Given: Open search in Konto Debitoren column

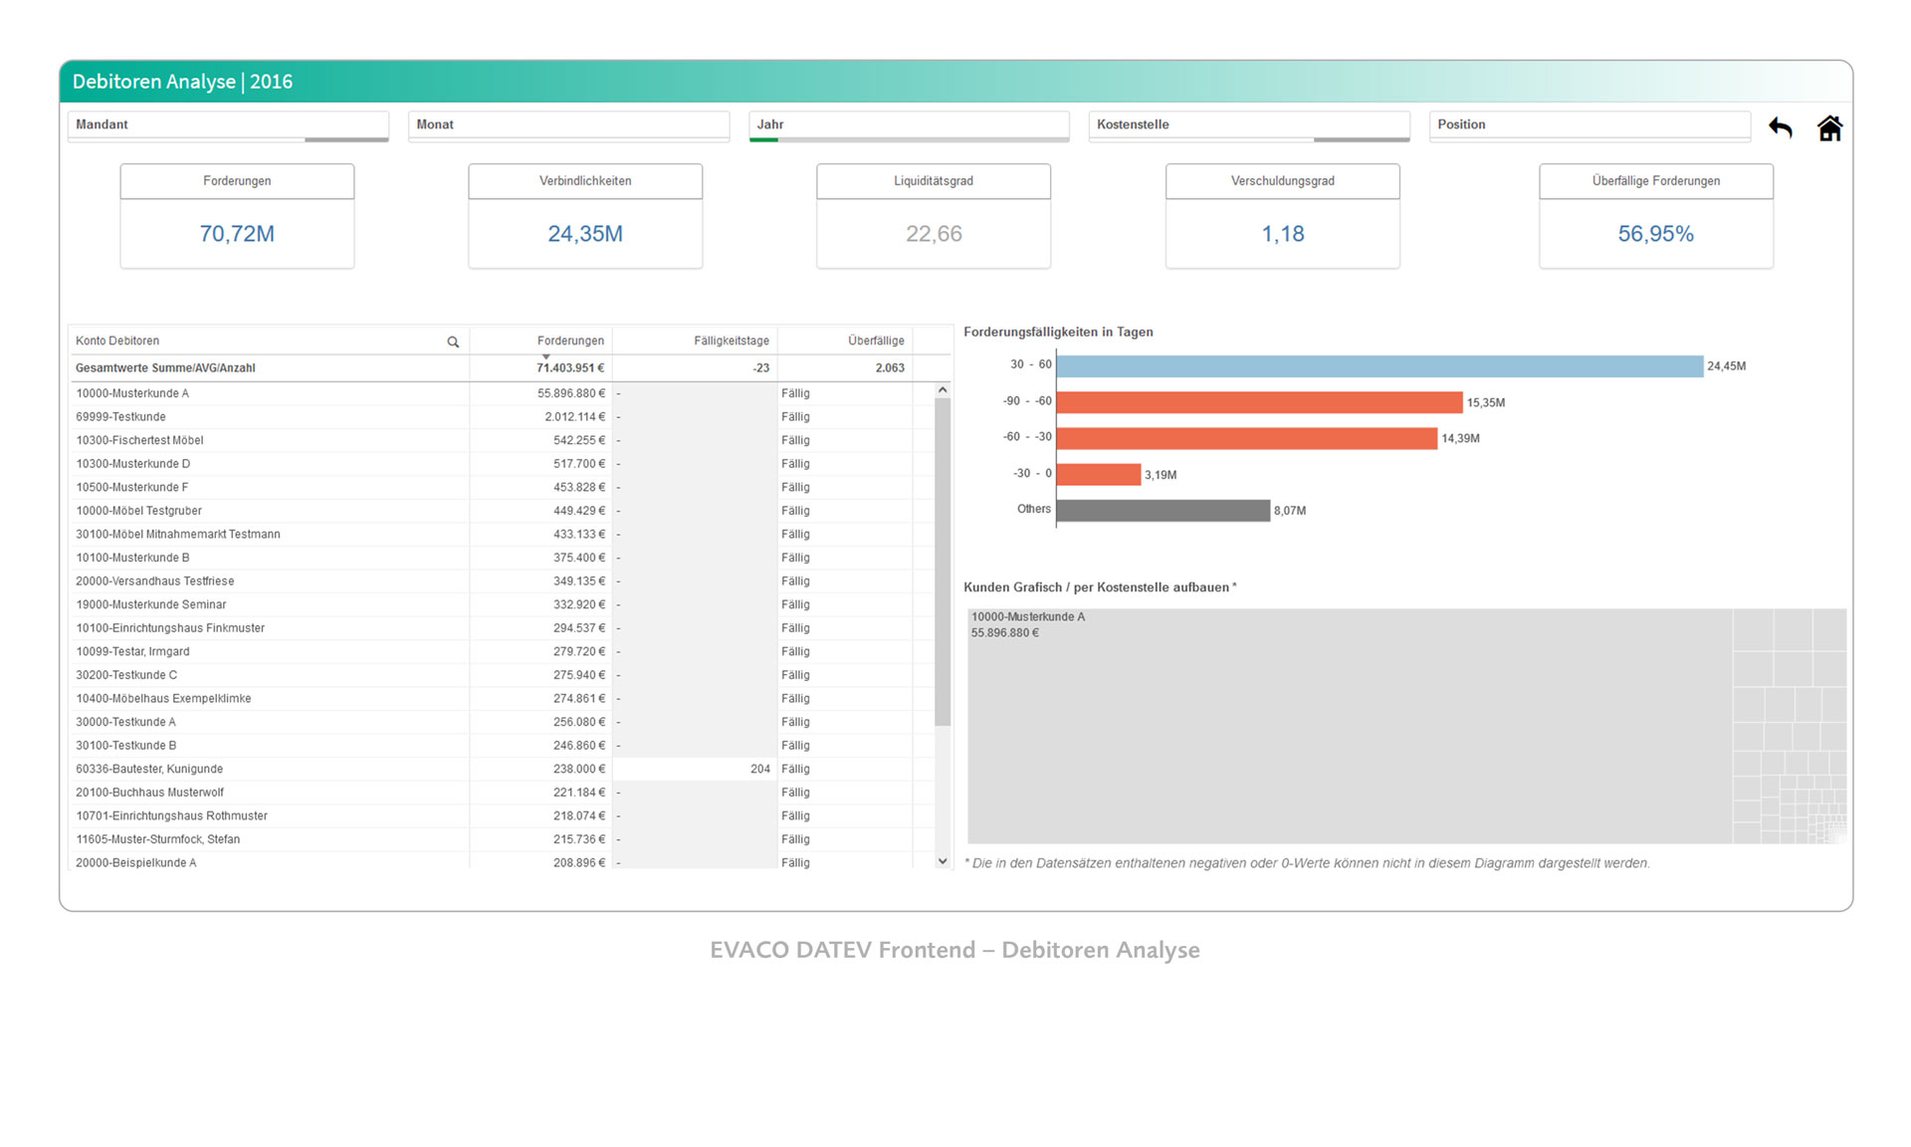Looking at the screenshot, I should [x=453, y=342].
